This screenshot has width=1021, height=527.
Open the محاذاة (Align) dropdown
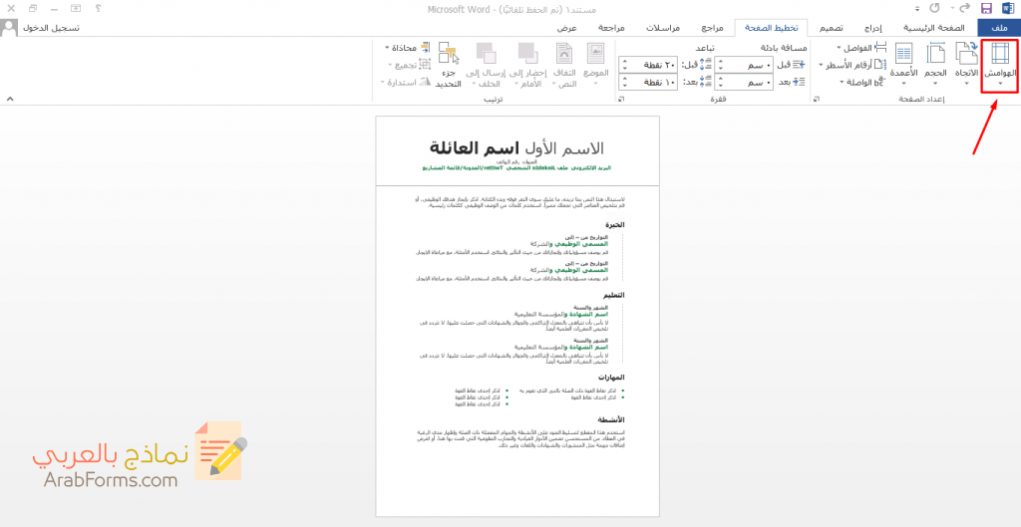click(x=409, y=48)
